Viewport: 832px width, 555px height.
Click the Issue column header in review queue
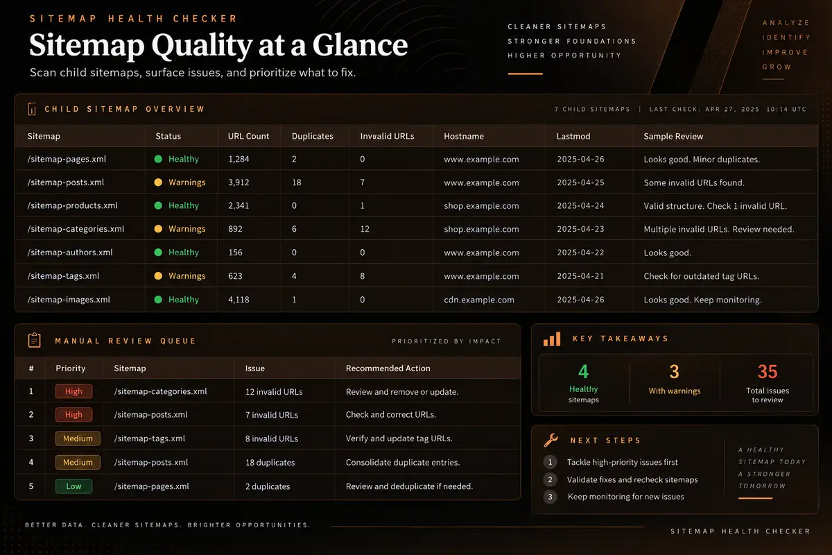pos(255,368)
